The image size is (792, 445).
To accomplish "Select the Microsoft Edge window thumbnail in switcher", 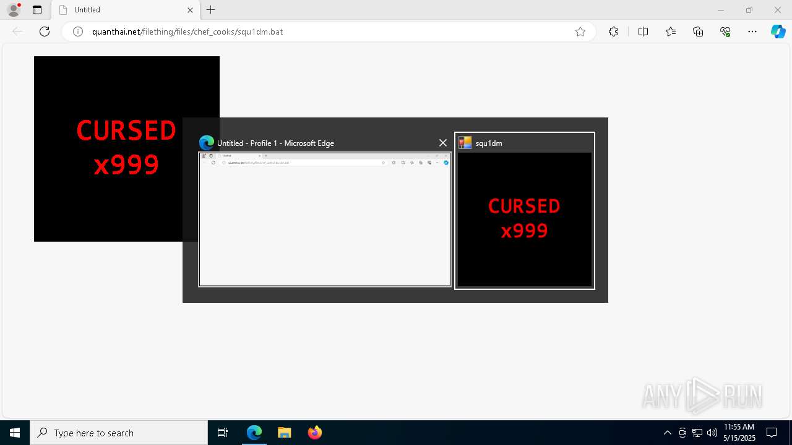I will (325, 219).
